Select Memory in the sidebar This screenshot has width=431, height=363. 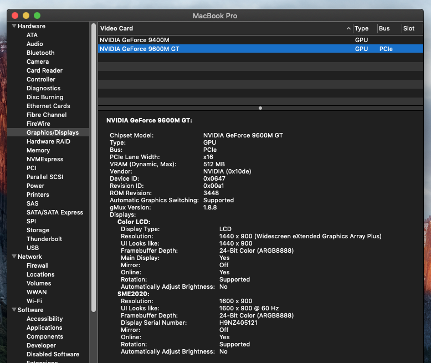point(38,150)
